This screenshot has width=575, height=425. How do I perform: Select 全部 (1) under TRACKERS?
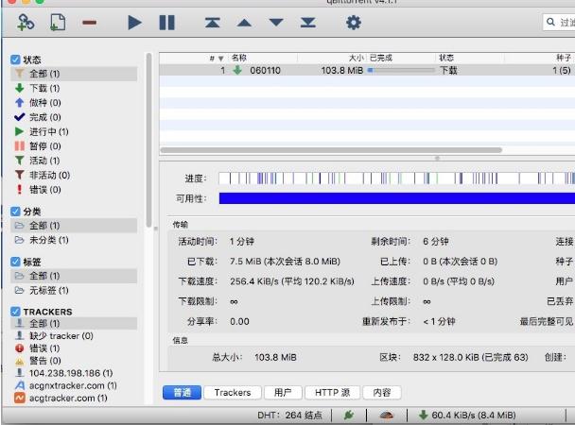74,324
